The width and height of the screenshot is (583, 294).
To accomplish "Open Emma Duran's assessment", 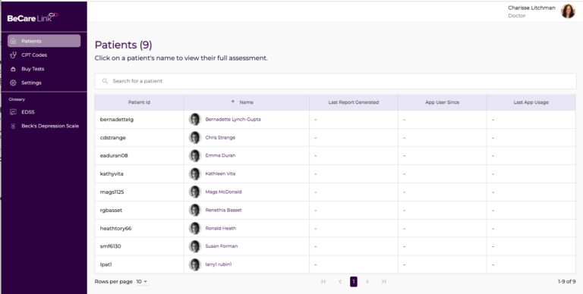I will coord(220,155).
